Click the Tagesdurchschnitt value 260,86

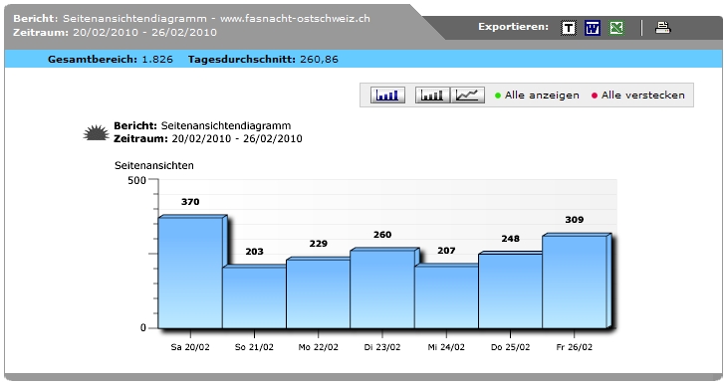click(319, 60)
